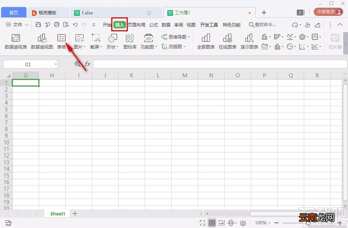This screenshot has width=348, height=228.
Task: Toggle eye protection mode icon
Action: (243, 223)
